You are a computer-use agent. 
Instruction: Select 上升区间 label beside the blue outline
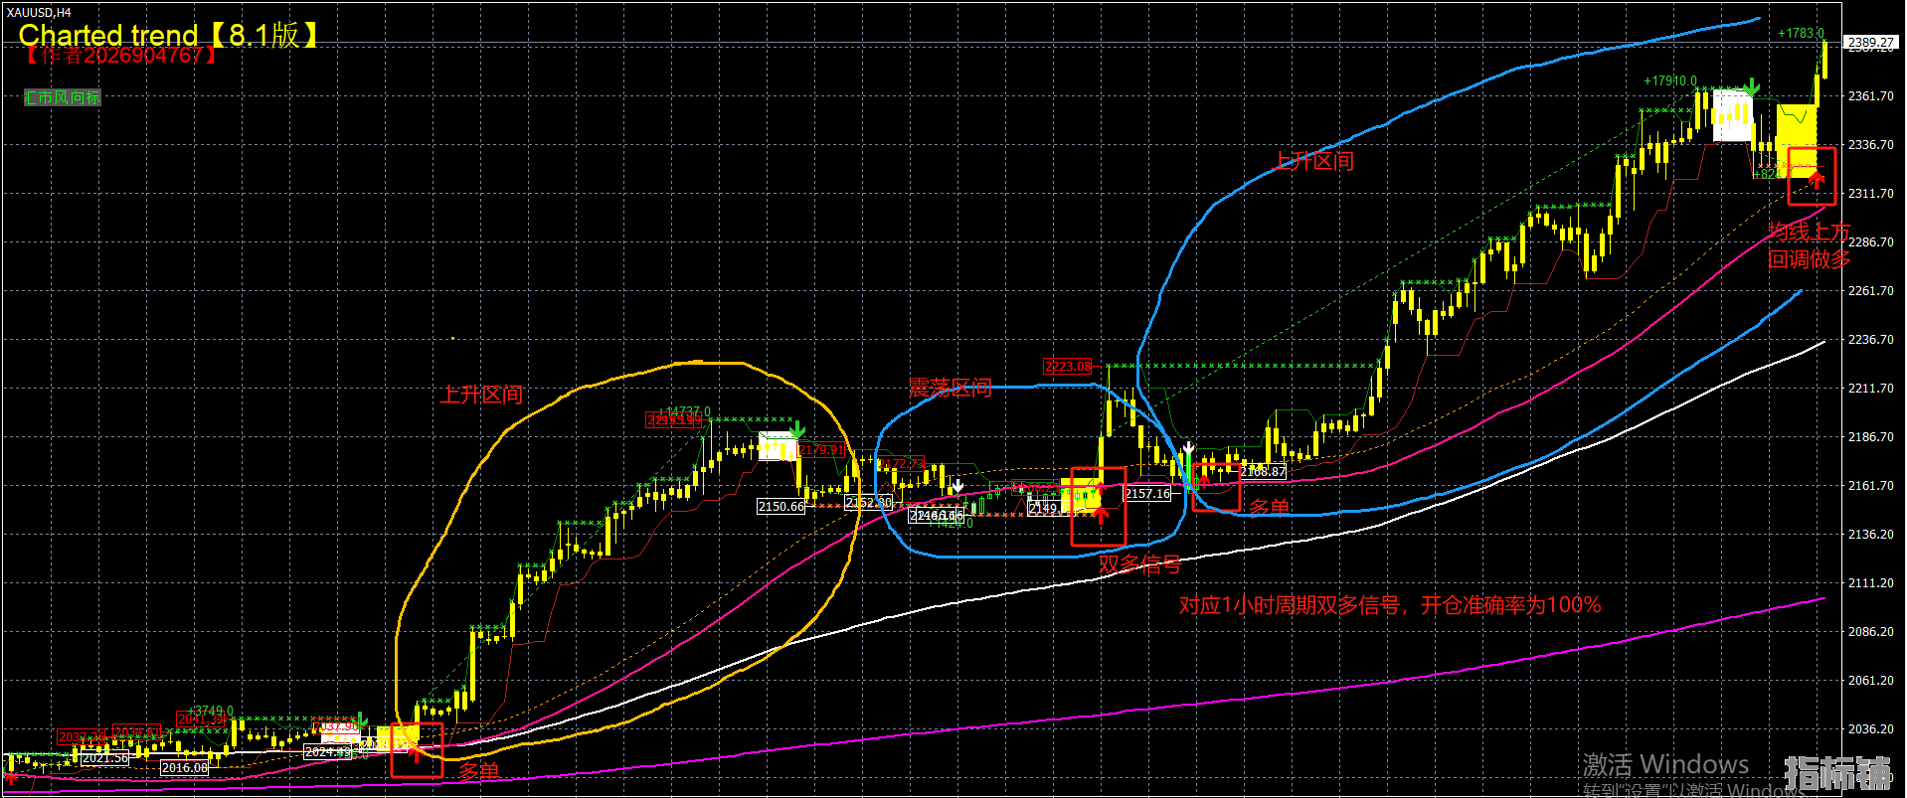point(1314,161)
